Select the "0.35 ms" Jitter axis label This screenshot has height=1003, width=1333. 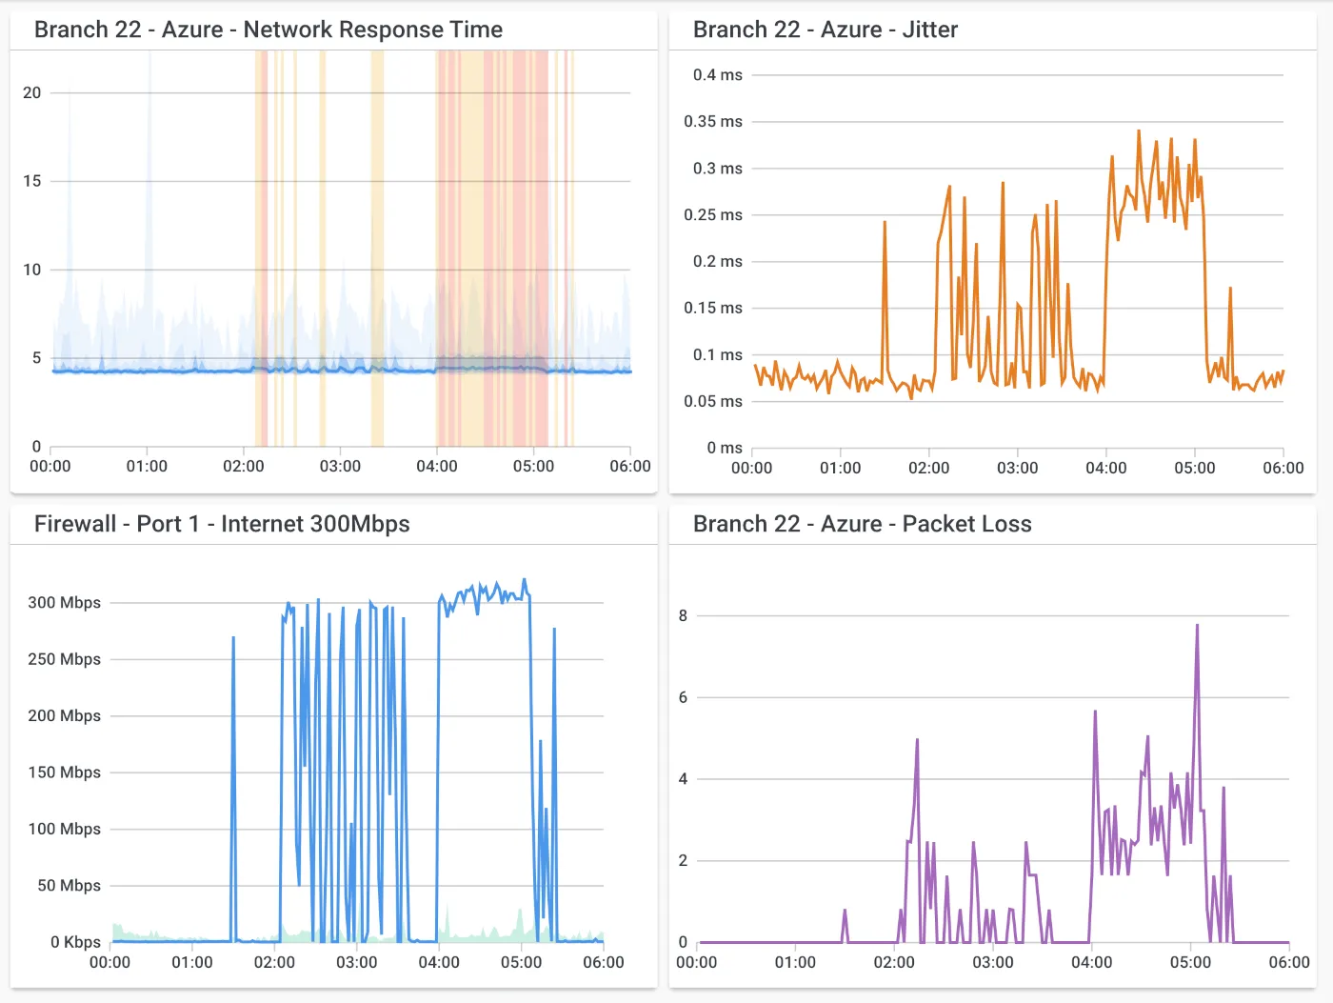(x=713, y=122)
